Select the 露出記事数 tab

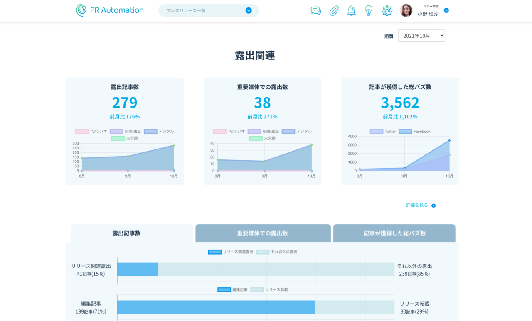pos(126,233)
